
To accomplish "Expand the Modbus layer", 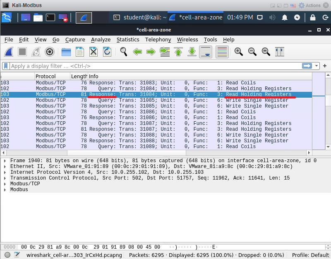I will click(5, 190).
